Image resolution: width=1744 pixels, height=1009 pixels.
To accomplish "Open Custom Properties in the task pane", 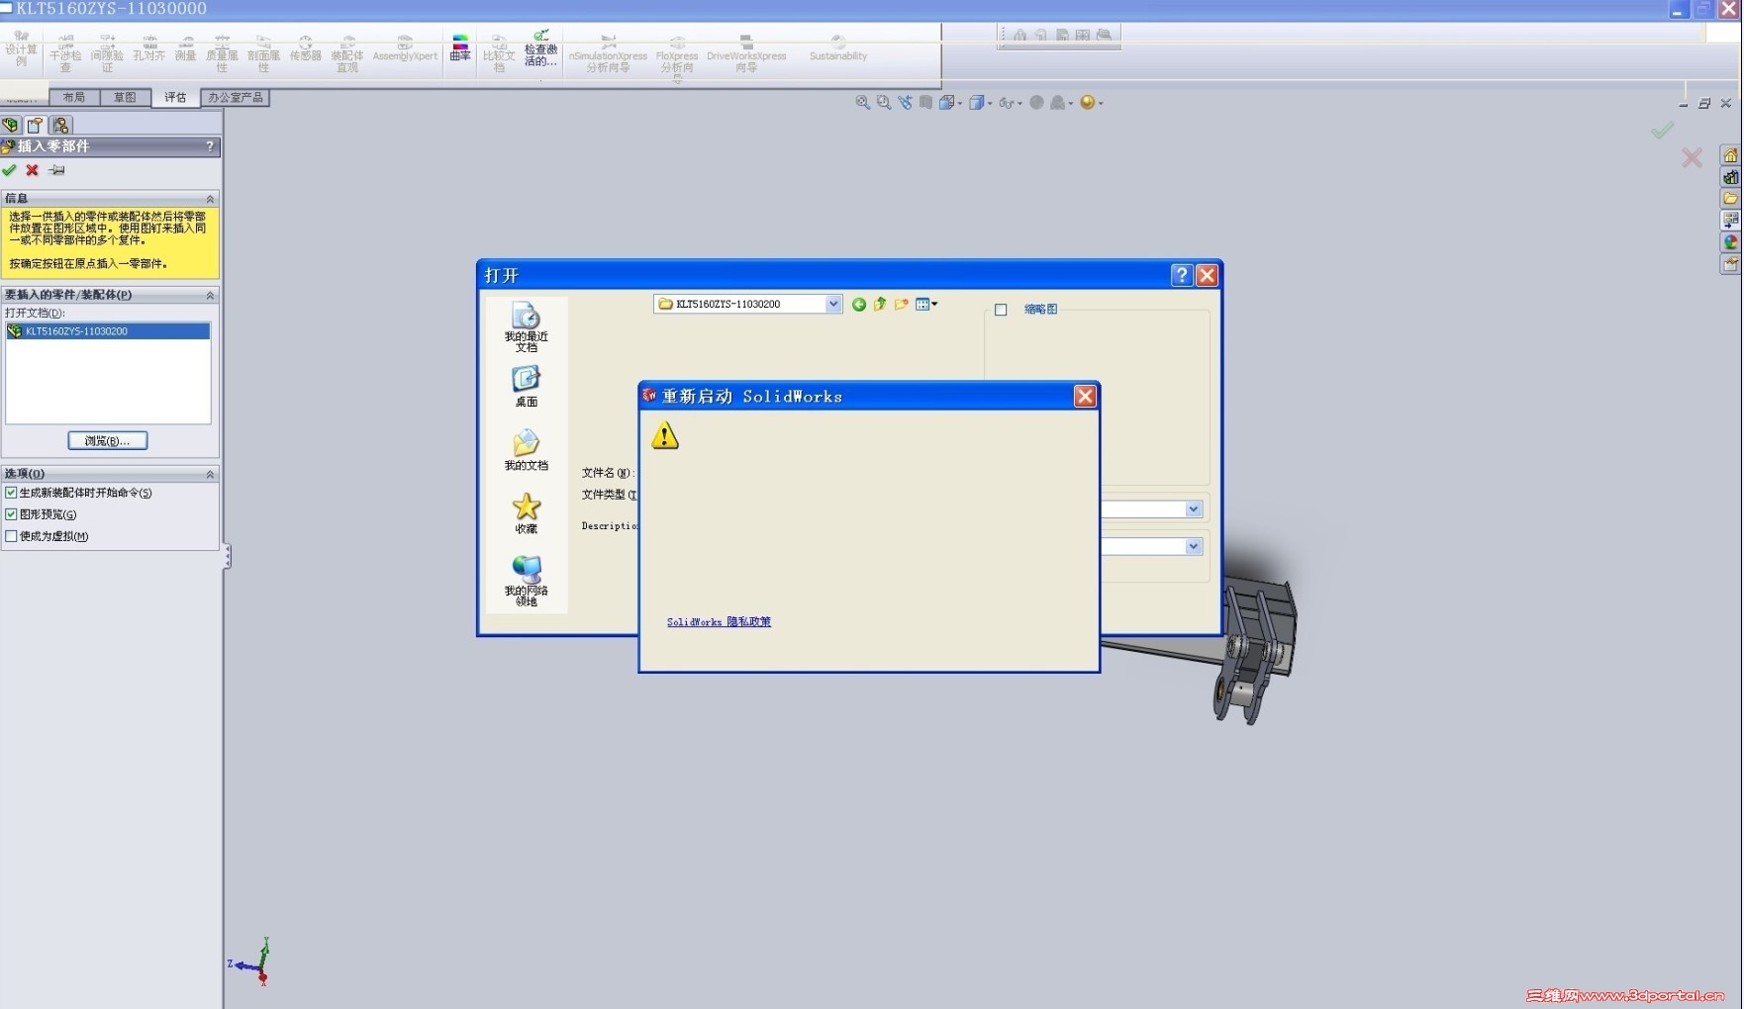I will coord(1730,264).
